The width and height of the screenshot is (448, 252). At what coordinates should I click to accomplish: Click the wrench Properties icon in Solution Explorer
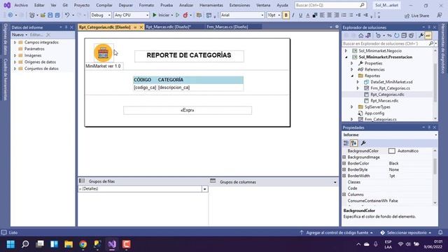coord(421,36)
